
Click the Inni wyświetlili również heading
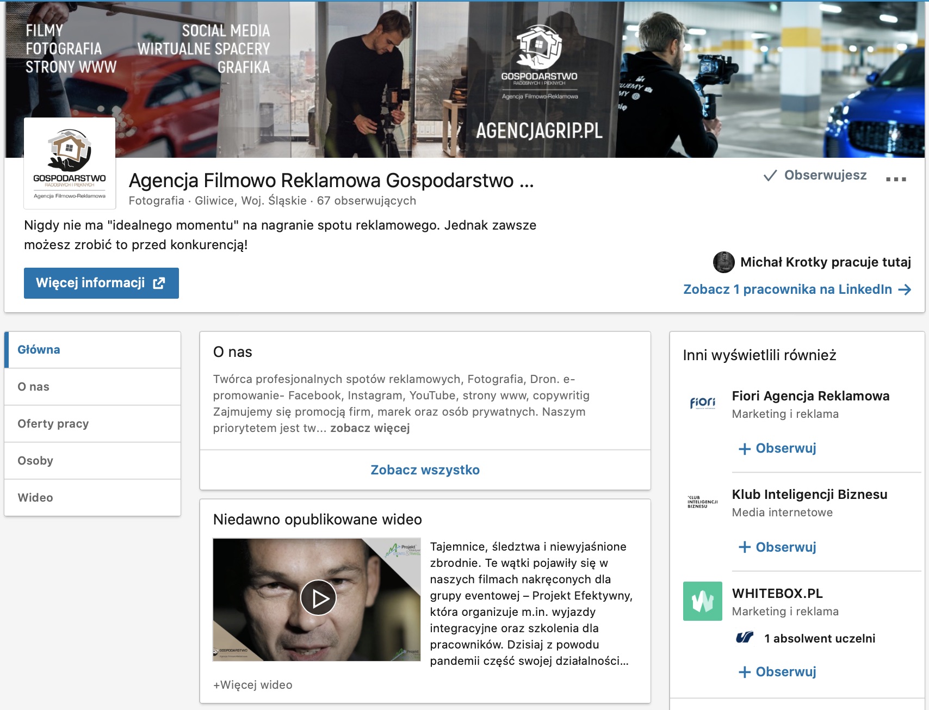[760, 355]
